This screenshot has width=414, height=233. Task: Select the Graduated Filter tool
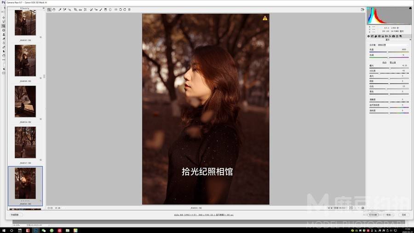105,10
